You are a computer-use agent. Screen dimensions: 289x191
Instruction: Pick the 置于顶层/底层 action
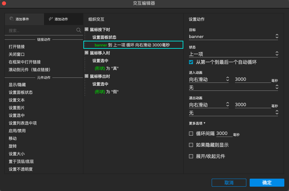click(21, 161)
